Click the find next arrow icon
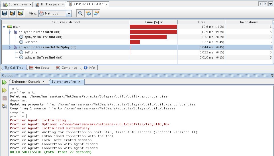This screenshot has height=156, width=274. point(96,13)
